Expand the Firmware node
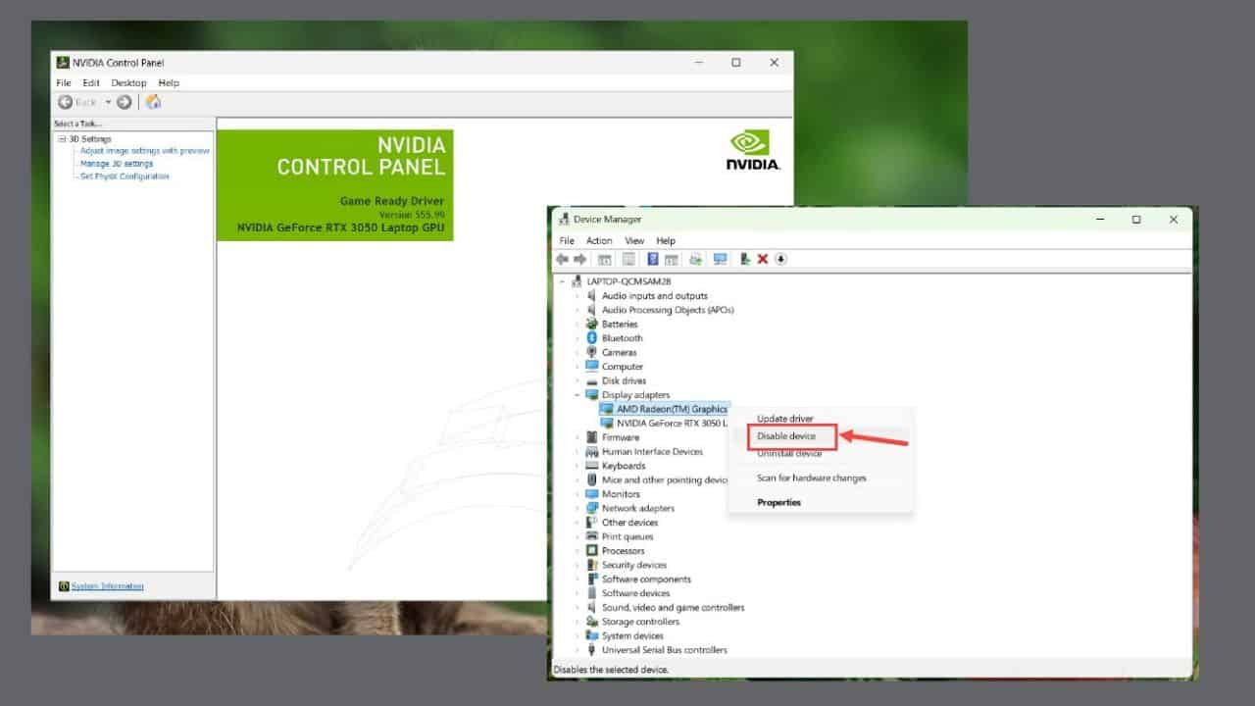Image resolution: width=1255 pixels, height=706 pixels. (577, 437)
